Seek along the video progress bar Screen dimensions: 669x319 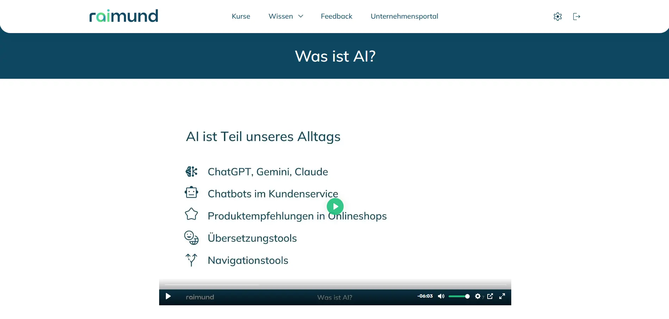pyautogui.click(x=335, y=285)
